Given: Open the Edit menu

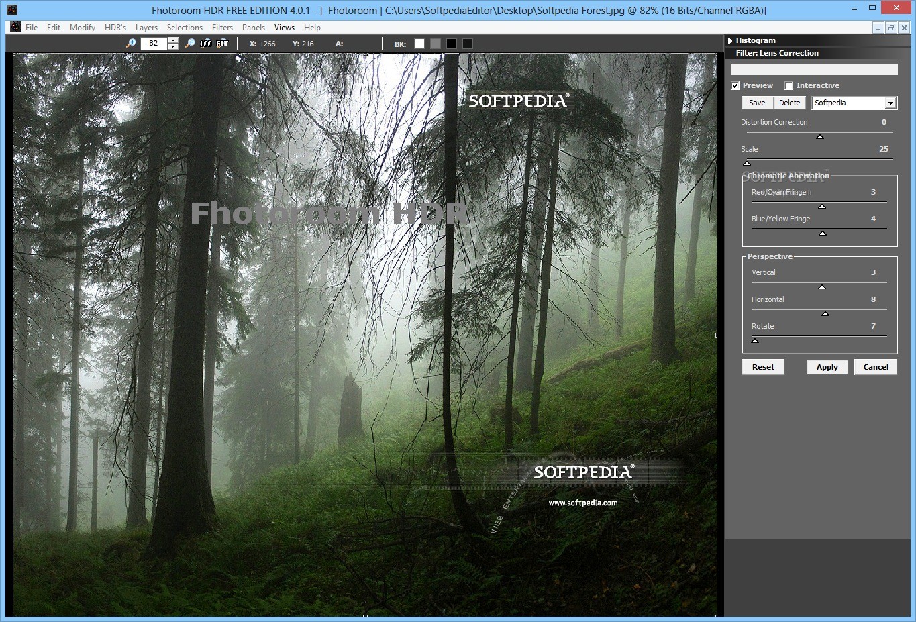Looking at the screenshot, I should tap(54, 28).
